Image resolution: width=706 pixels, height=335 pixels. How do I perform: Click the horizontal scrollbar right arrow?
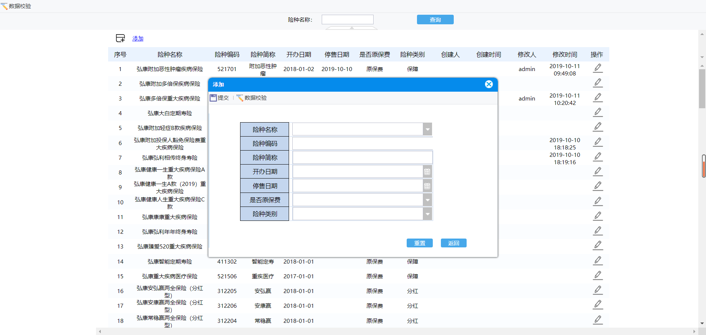[x=694, y=331]
